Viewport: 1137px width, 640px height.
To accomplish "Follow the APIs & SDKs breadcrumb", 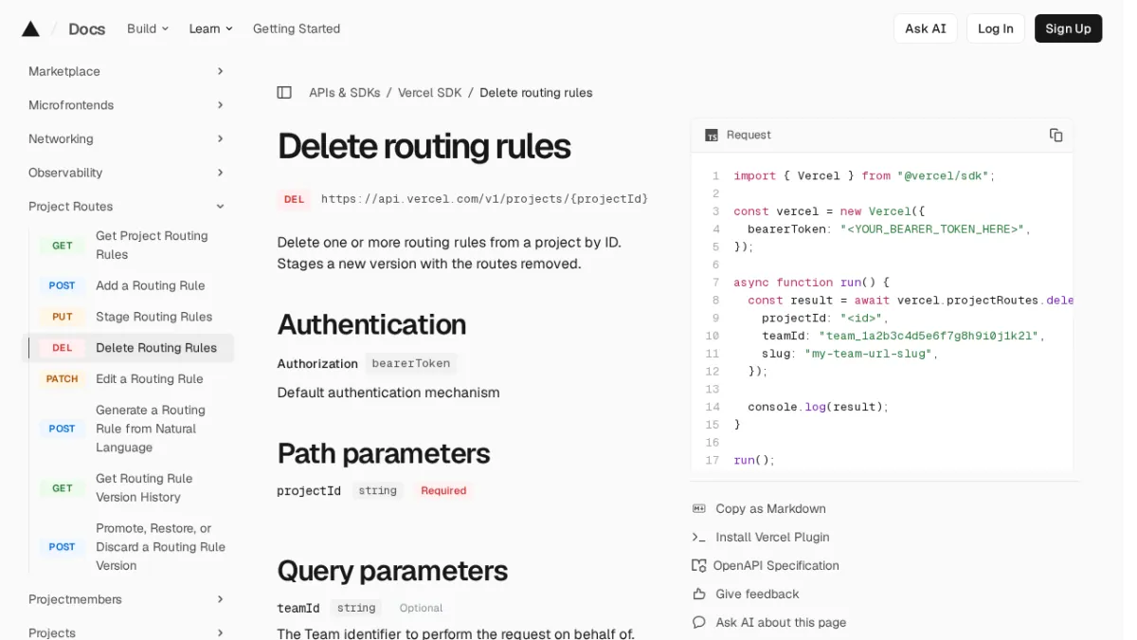I will [x=344, y=93].
